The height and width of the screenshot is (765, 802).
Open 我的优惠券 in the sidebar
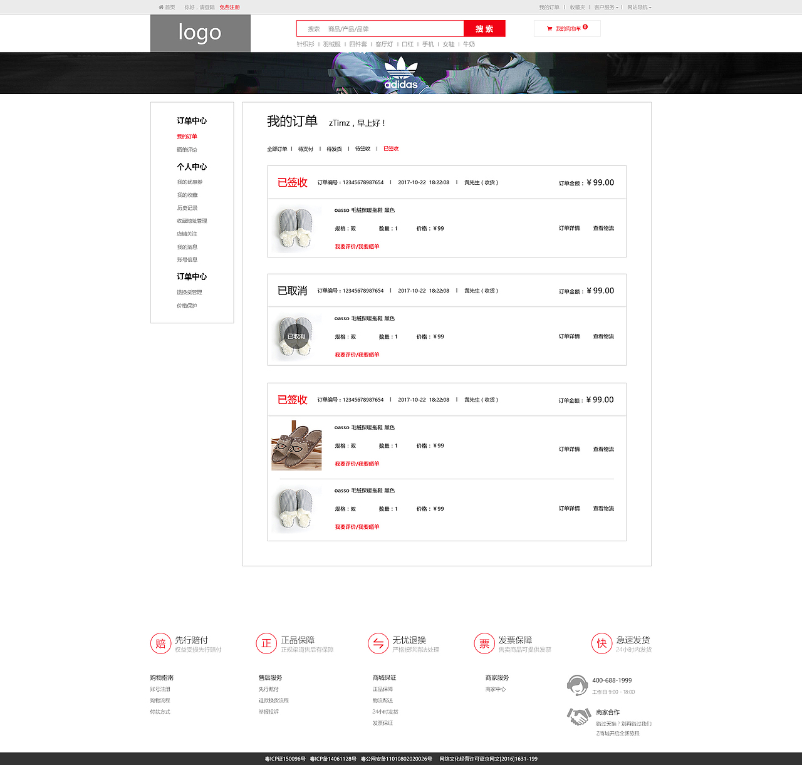coord(189,182)
